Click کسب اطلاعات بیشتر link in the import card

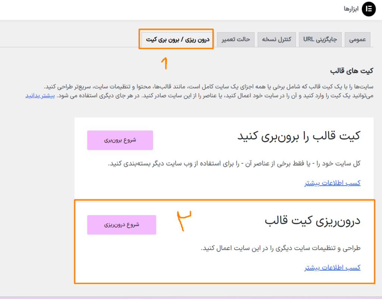click(332, 268)
